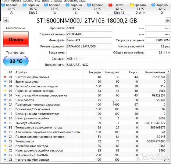Select Disk 9 status icon
The width and height of the screenshot is (171, 164).
point(24,5)
